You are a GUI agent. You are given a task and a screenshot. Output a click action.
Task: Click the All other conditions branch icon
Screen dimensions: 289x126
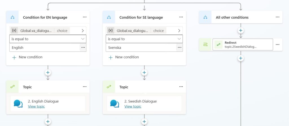coord(205,17)
